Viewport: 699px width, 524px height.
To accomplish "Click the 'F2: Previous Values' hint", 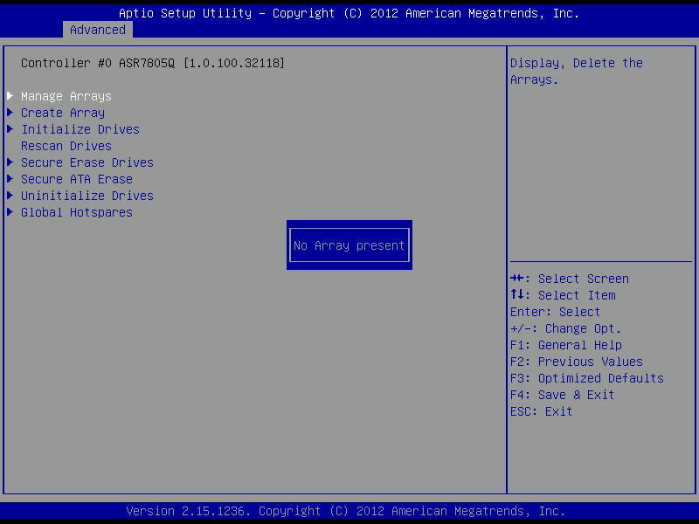I will point(577,362).
